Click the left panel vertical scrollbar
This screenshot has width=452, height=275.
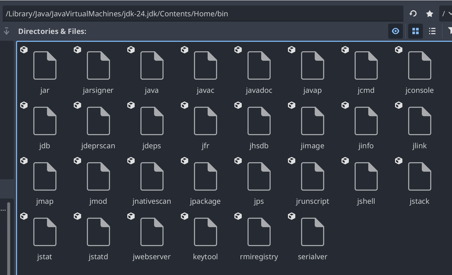[x=9, y=238]
